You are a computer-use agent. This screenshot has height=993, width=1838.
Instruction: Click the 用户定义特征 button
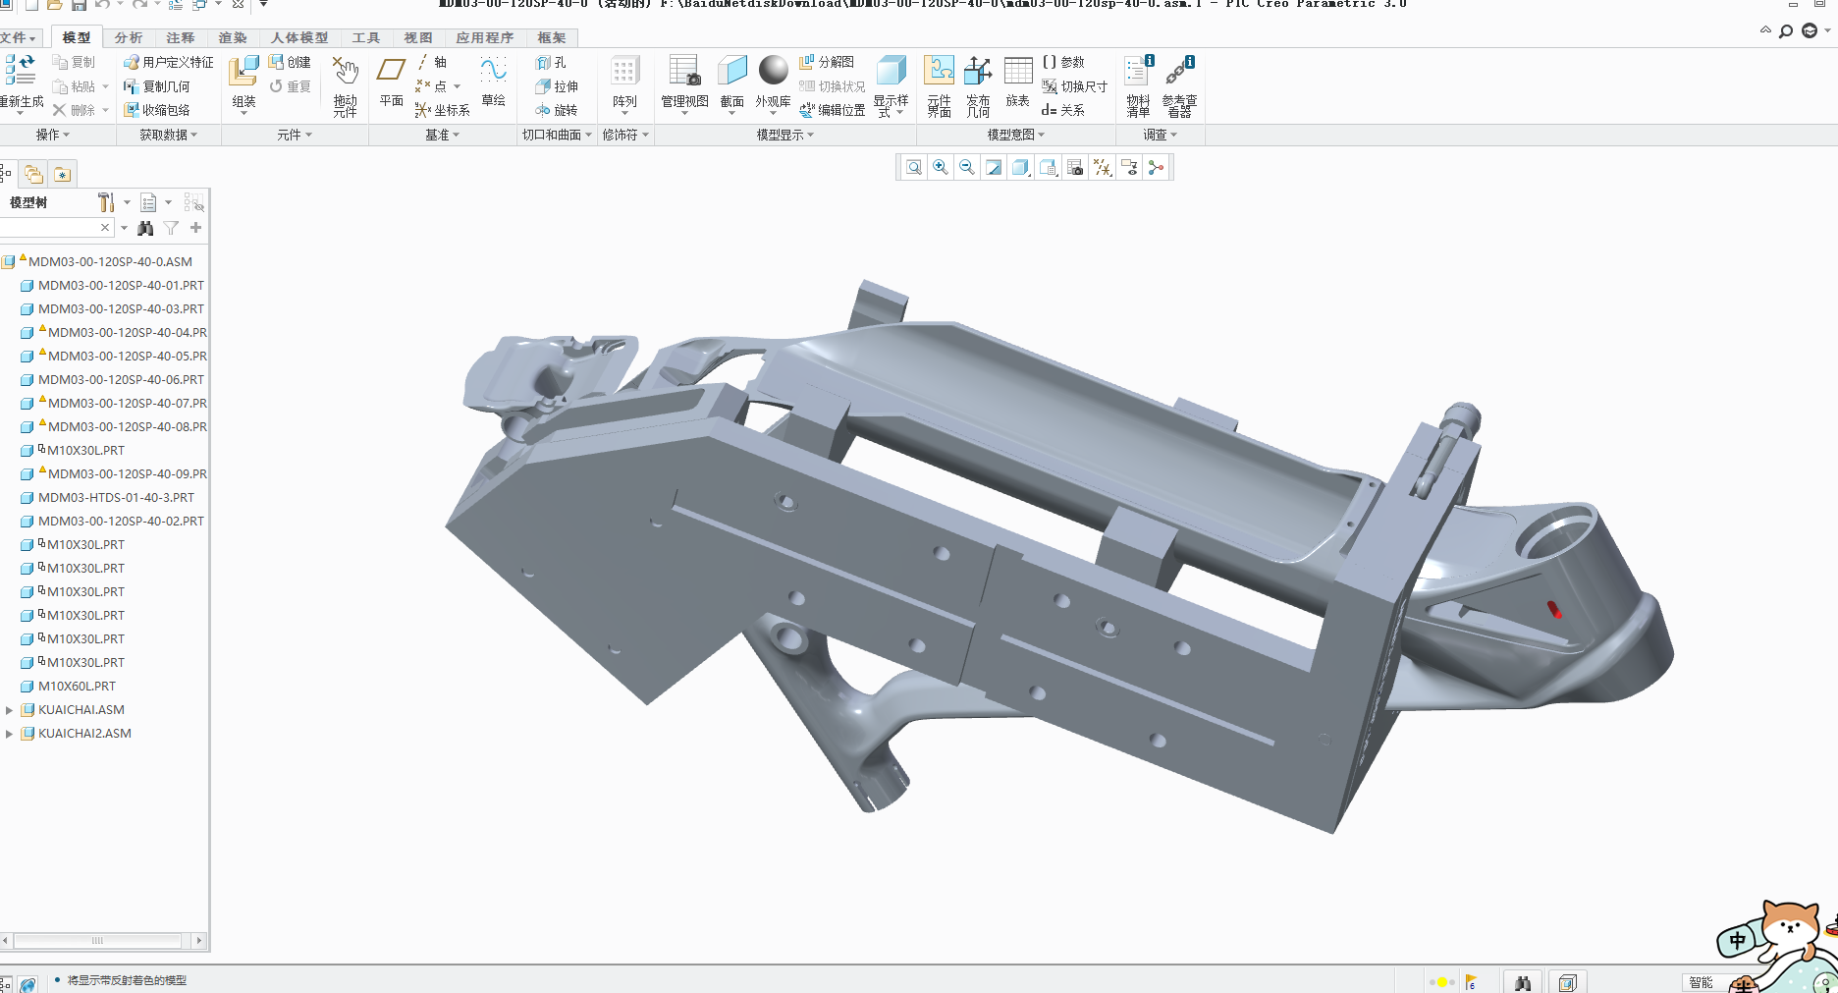click(169, 62)
